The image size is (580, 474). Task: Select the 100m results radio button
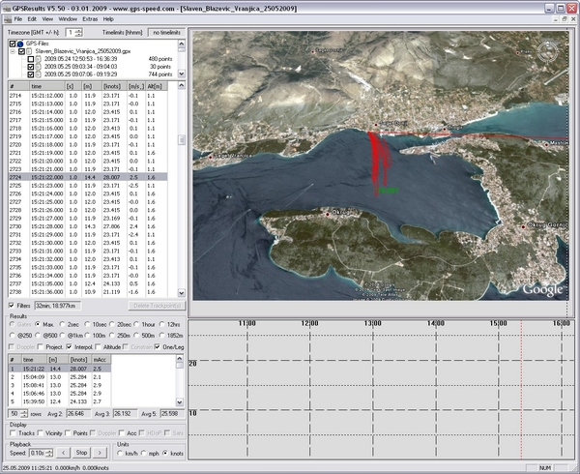tap(87, 336)
